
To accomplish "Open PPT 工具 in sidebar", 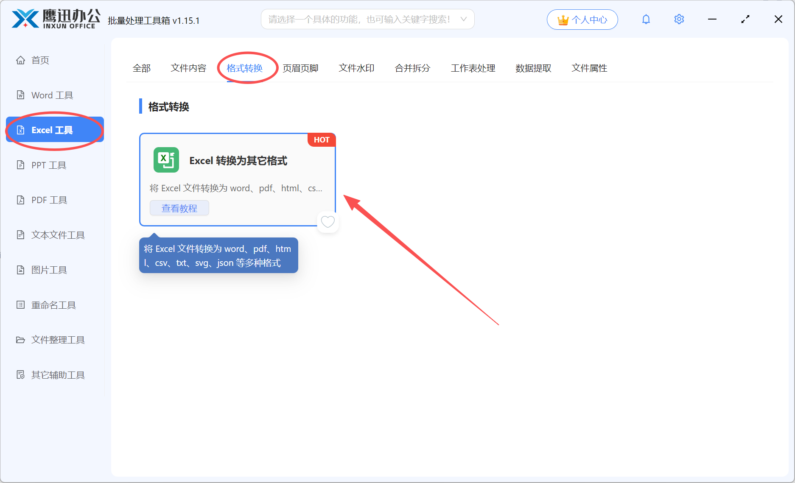I will (x=55, y=165).
